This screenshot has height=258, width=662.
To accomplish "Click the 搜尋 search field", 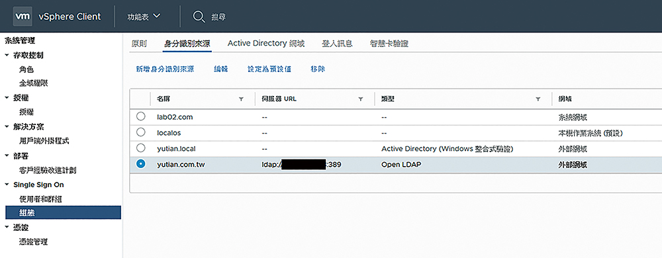I will pos(218,17).
